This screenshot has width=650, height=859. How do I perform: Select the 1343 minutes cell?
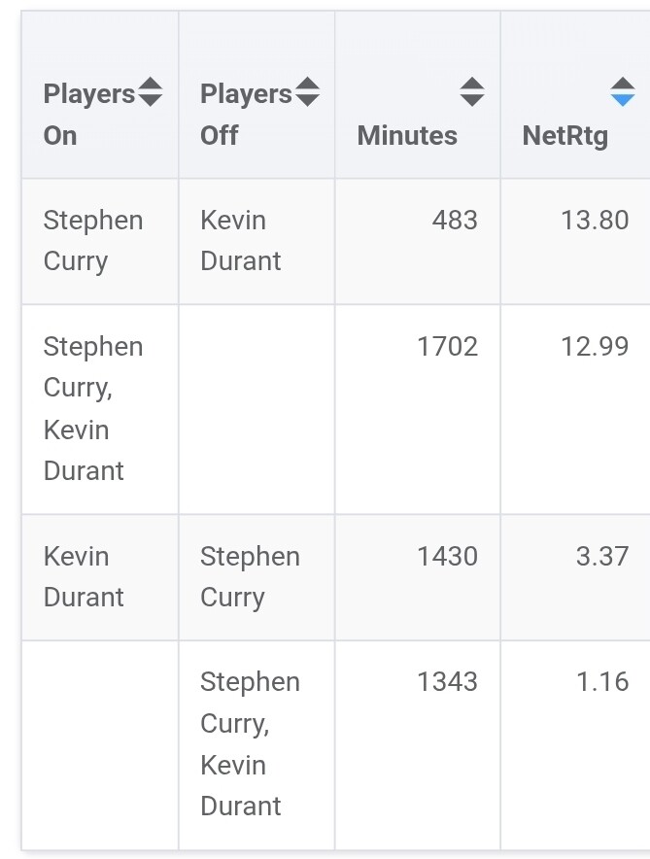[x=447, y=682]
